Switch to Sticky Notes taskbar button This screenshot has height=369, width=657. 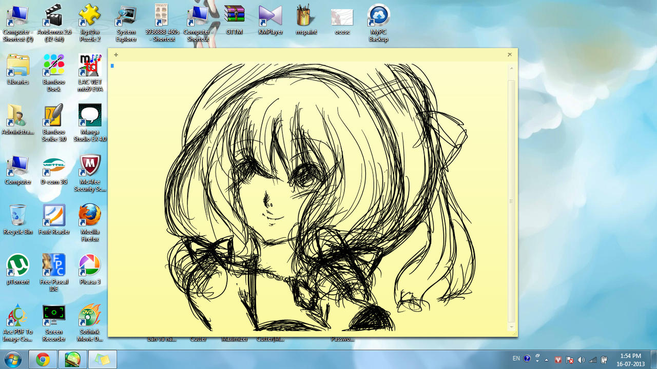click(103, 360)
